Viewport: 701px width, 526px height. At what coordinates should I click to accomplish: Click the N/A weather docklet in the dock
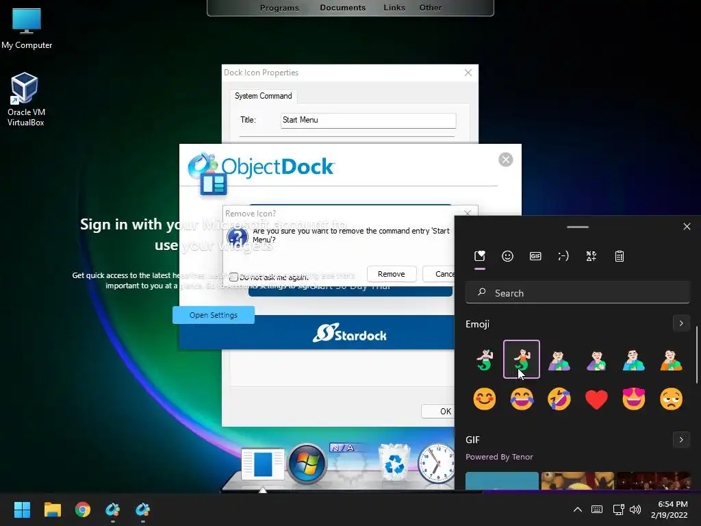pos(350,464)
